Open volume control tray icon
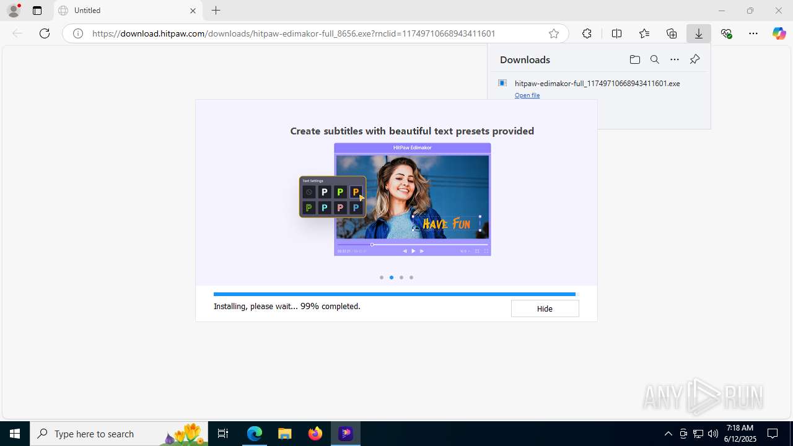793x446 pixels. (x=713, y=434)
